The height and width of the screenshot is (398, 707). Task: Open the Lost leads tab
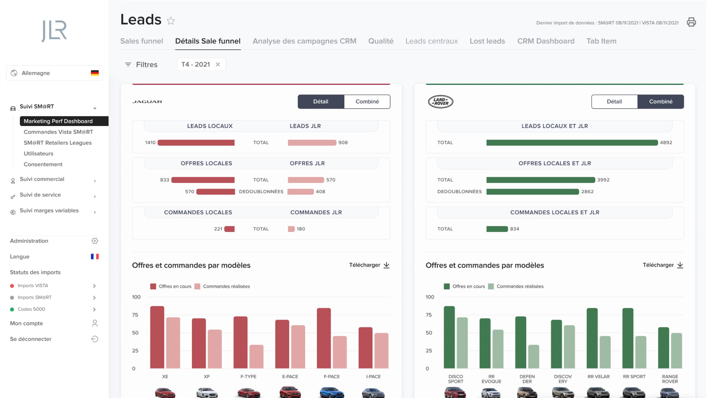click(x=487, y=41)
